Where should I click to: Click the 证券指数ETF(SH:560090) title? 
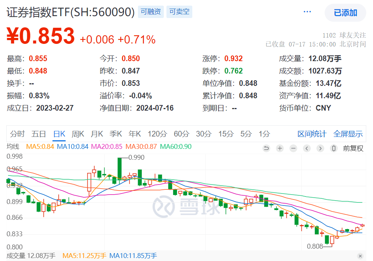[70, 12]
